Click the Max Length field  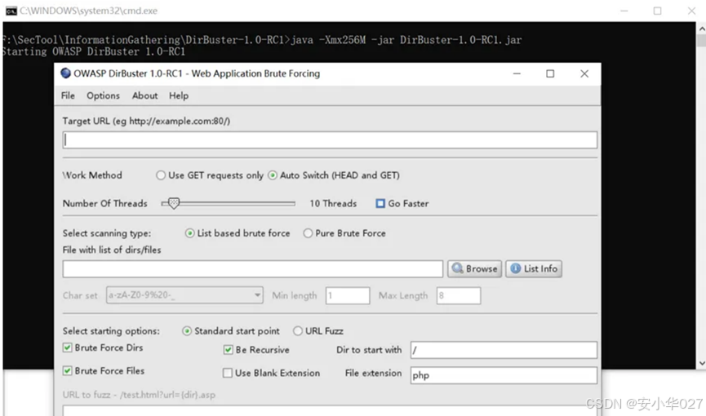[459, 296]
